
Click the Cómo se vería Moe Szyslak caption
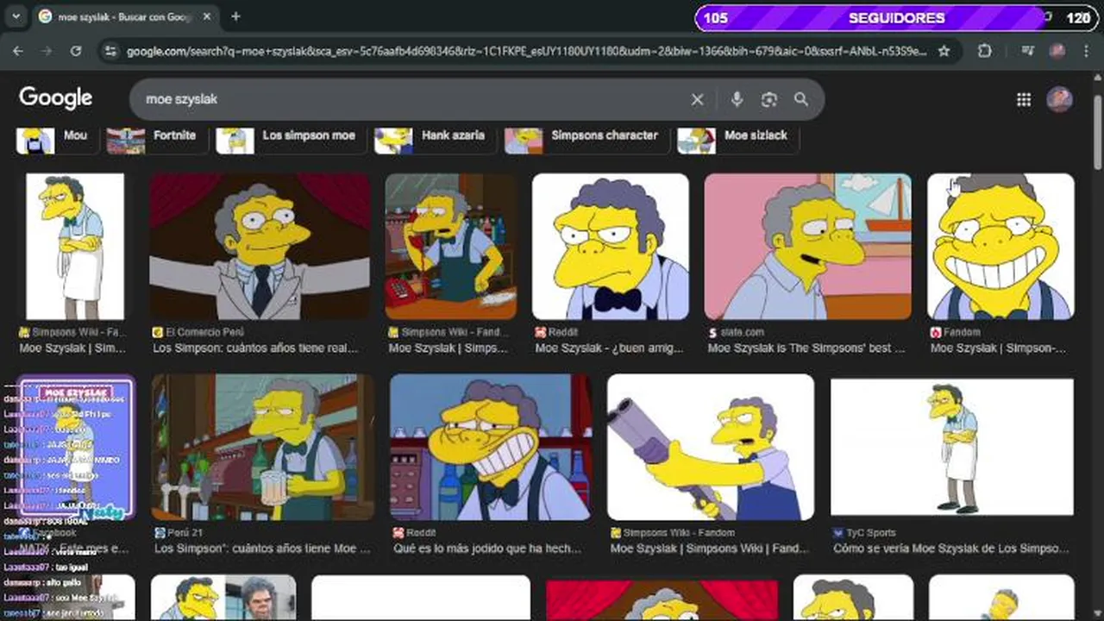tap(951, 549)
